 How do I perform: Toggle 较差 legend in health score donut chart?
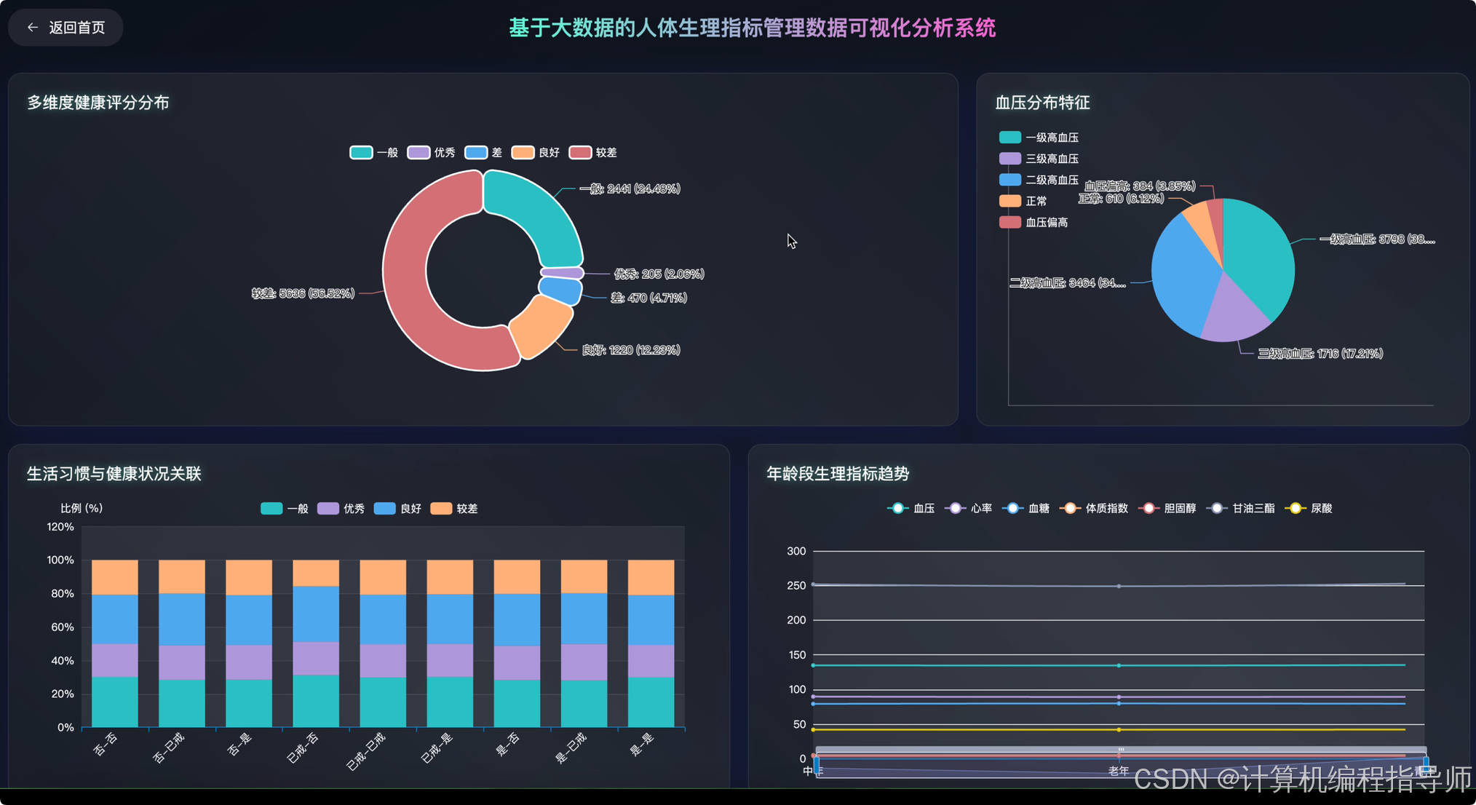click(592, 152)
